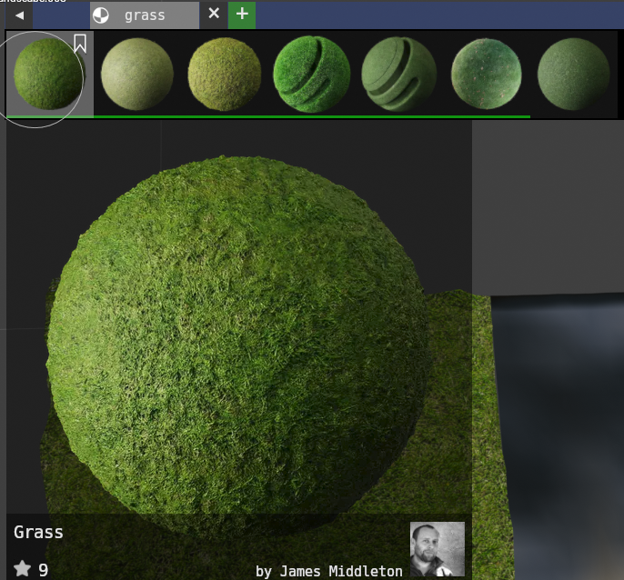Select the fifth muted green grooved sphere

pos(398,75)
